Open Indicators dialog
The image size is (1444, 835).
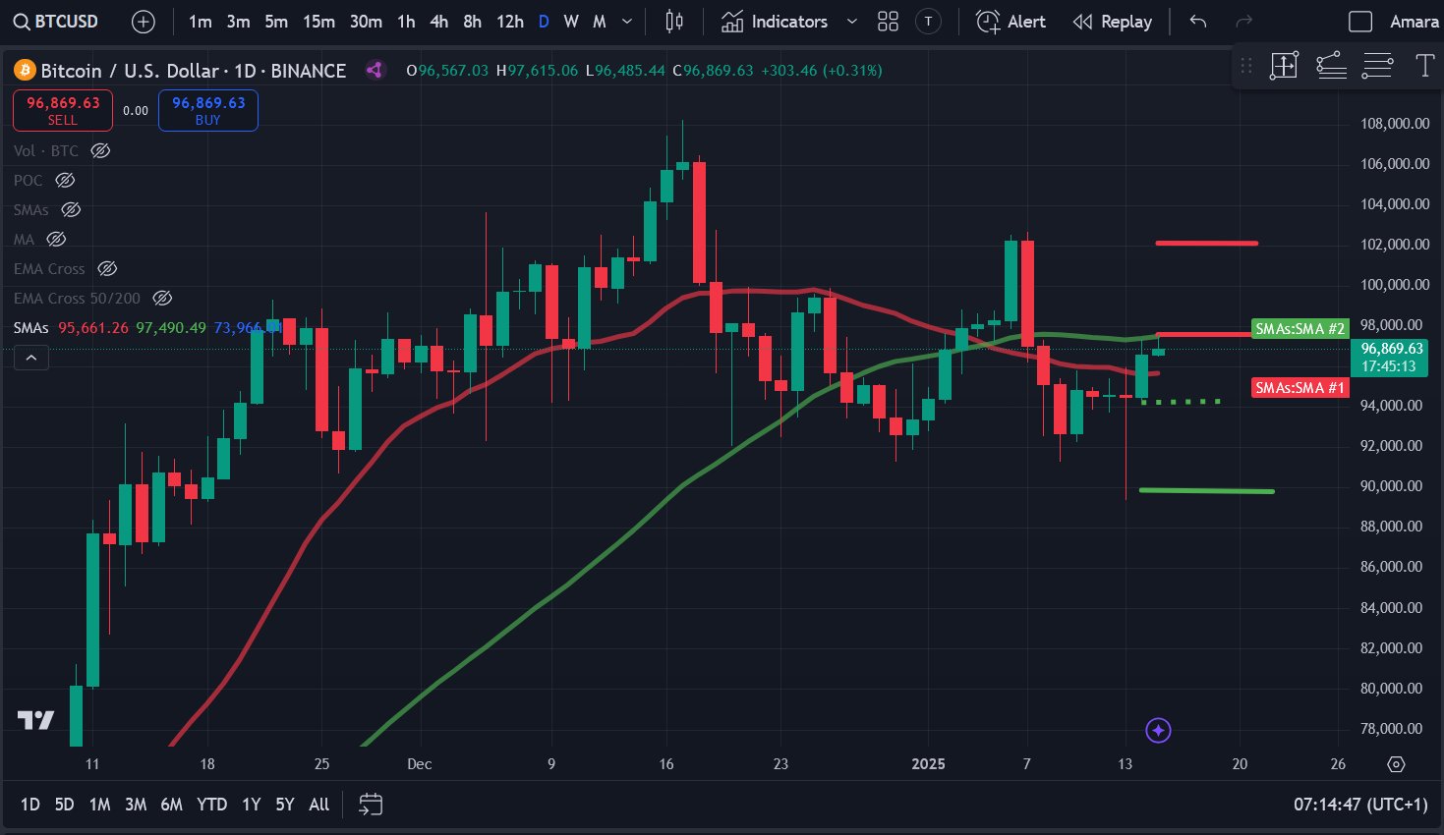point(775,22)
